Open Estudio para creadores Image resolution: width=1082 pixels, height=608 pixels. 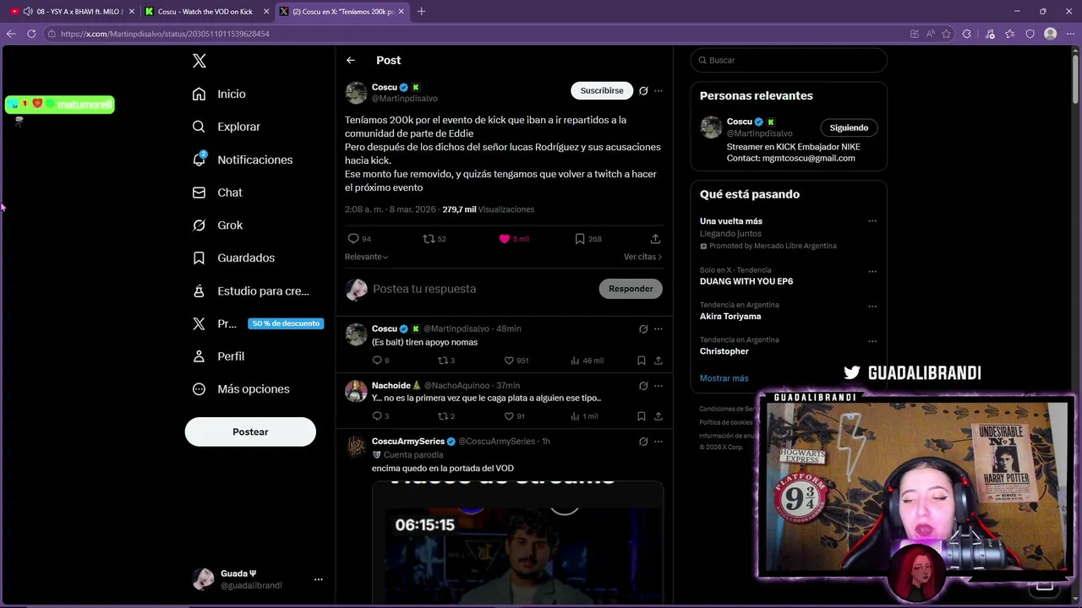pyautogui.click(x=251, y=290)
